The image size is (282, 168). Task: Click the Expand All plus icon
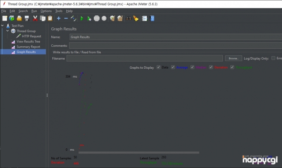(x=59, y=18)
